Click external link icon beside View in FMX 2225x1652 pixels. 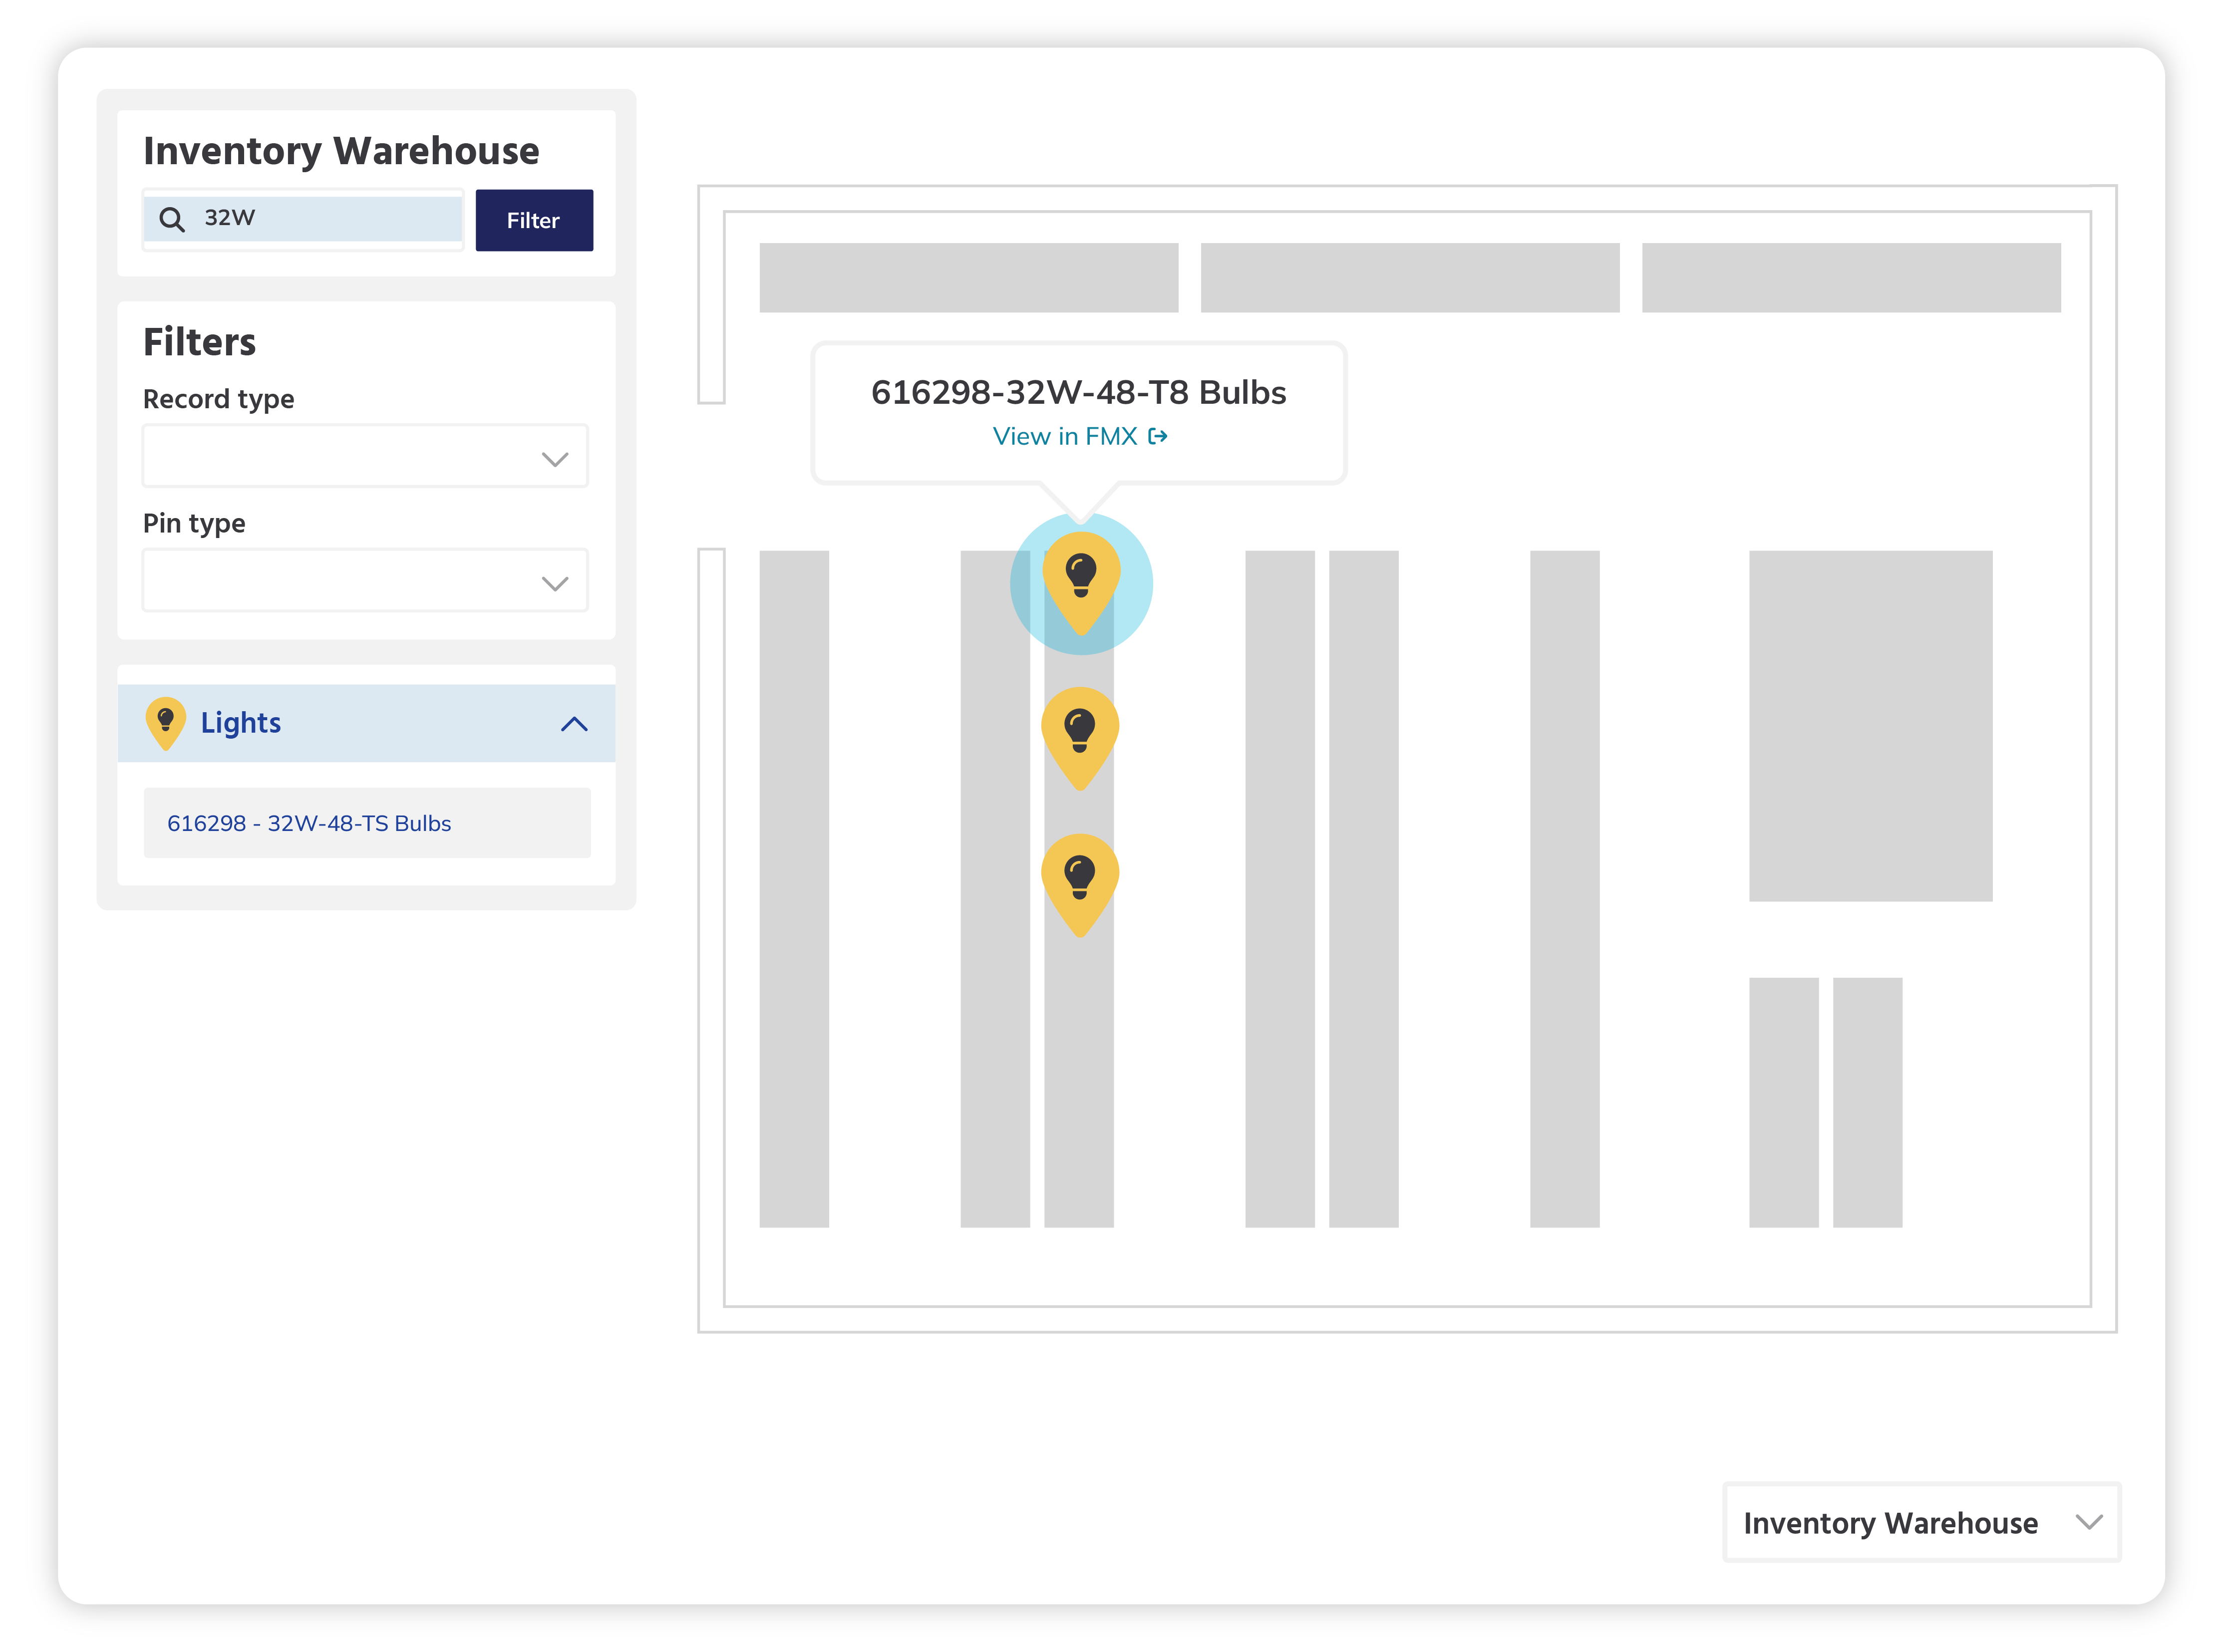point(1158,437)
